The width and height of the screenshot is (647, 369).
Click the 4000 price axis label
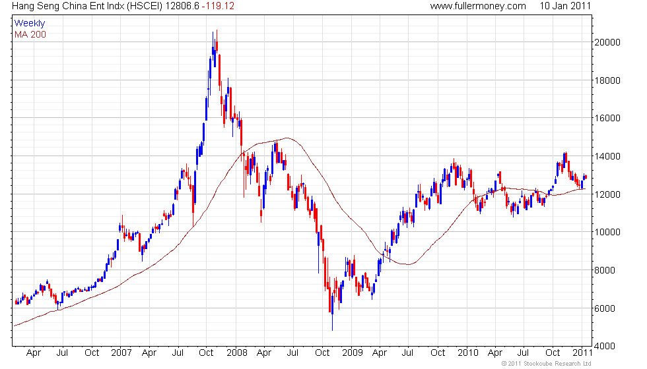pyautogui.click(x=605, y=347)
